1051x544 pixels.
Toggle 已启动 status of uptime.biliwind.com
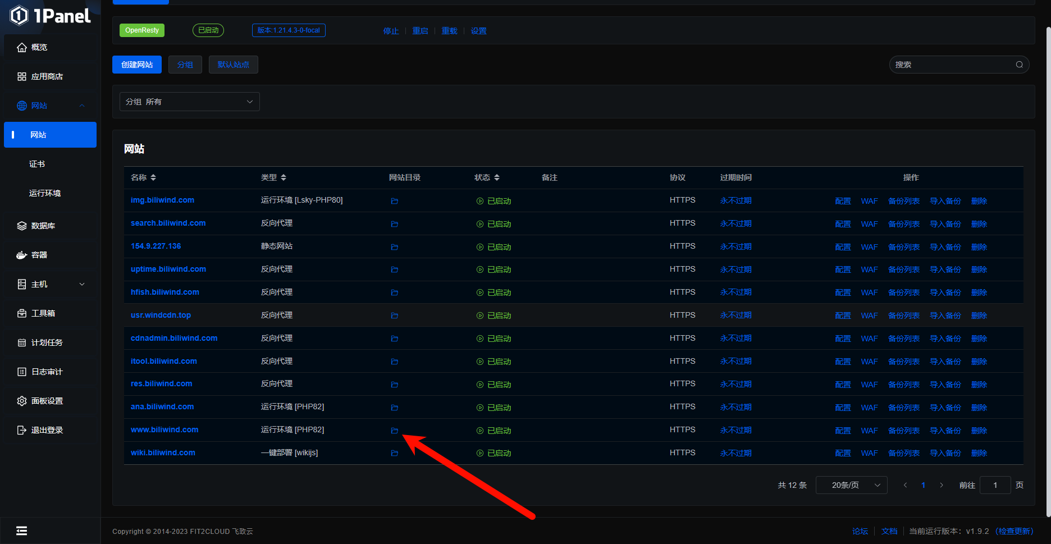tap(493, 269)
